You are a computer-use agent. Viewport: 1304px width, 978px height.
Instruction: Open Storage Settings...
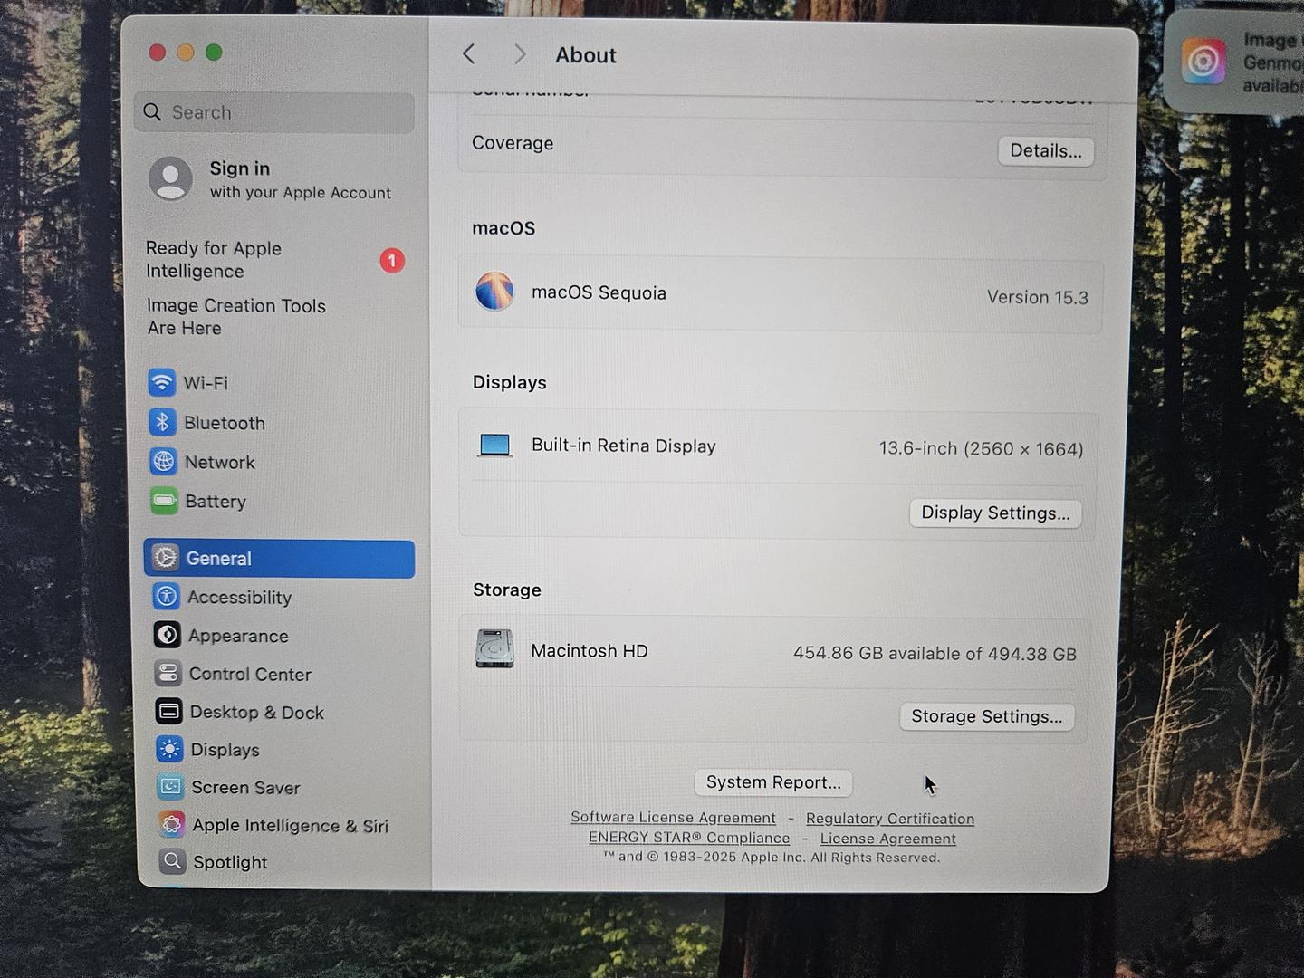987,716
